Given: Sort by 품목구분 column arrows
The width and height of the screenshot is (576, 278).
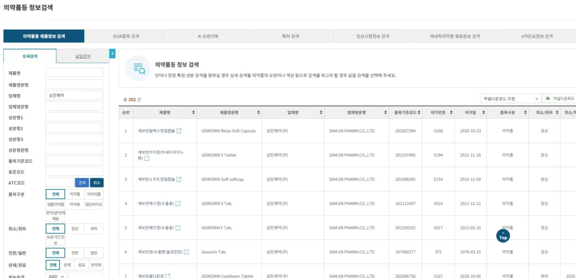Looking at the screenshot, I should pyautogui.click(x=525, y=112).
